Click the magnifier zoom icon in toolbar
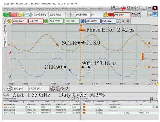Screen dimensions: 160x122 click(x=150, y=15)
